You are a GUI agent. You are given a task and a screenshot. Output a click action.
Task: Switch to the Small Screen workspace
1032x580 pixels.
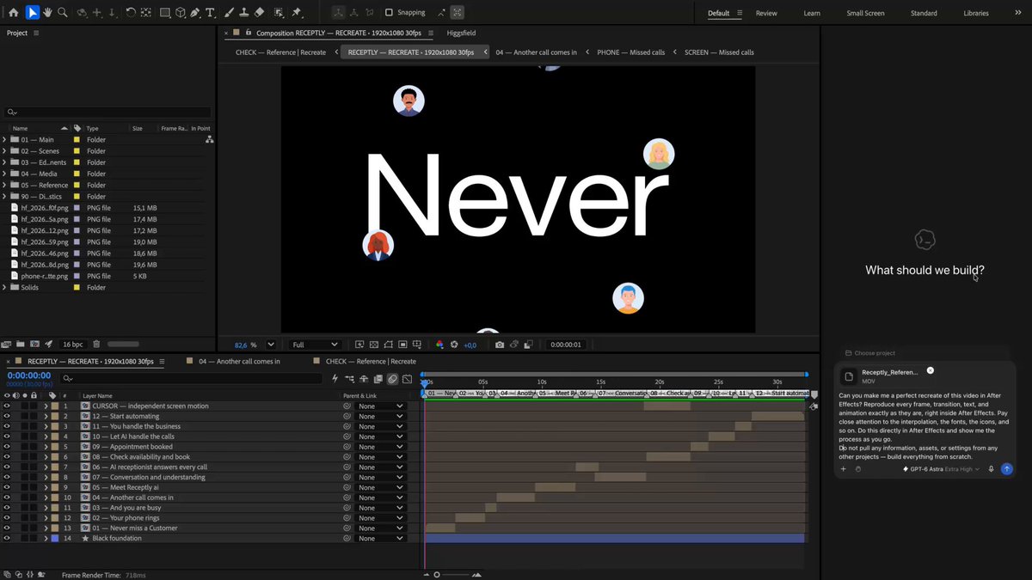click(865, 13)
